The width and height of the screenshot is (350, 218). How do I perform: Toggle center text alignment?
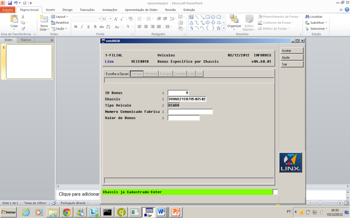click(x=146, y=27)
